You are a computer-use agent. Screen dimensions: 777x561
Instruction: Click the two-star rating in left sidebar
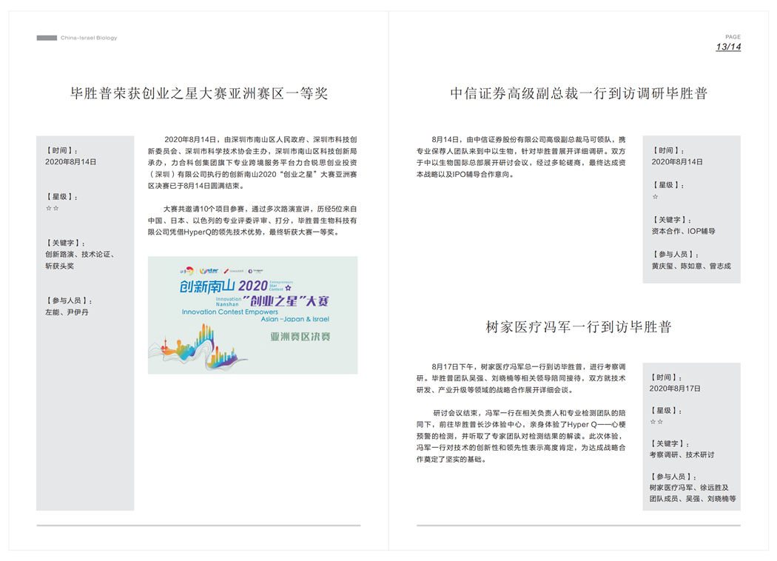[52, 208]
